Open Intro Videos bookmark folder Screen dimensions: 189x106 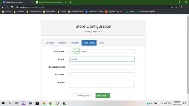tap(49, 11)
